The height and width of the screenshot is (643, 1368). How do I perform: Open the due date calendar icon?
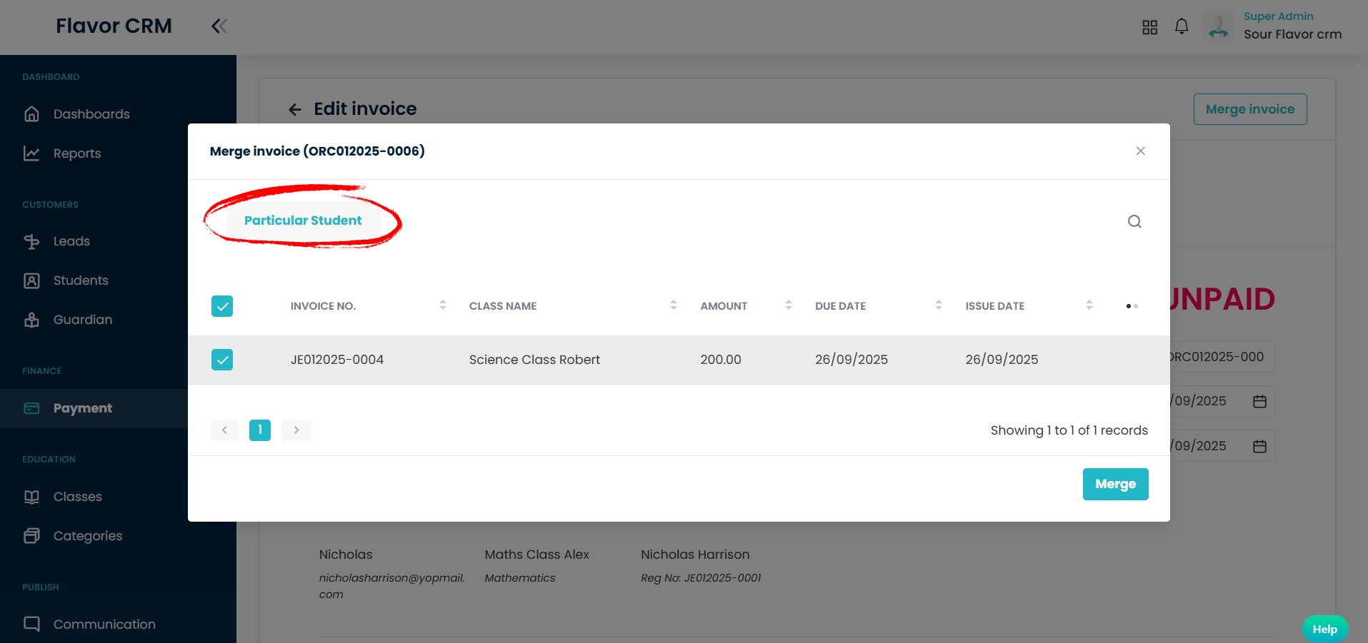1259,446
